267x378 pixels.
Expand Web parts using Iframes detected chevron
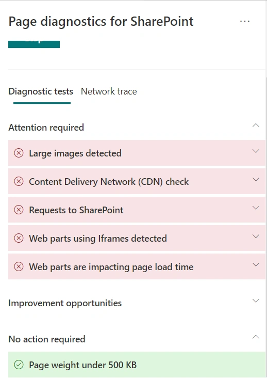pyautogui.click(x=256, y=237)
